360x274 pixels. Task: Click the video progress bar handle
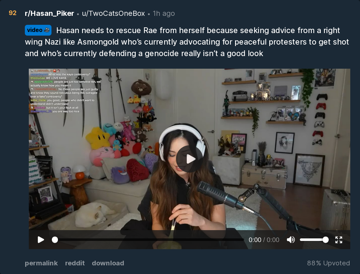point(55,240)
